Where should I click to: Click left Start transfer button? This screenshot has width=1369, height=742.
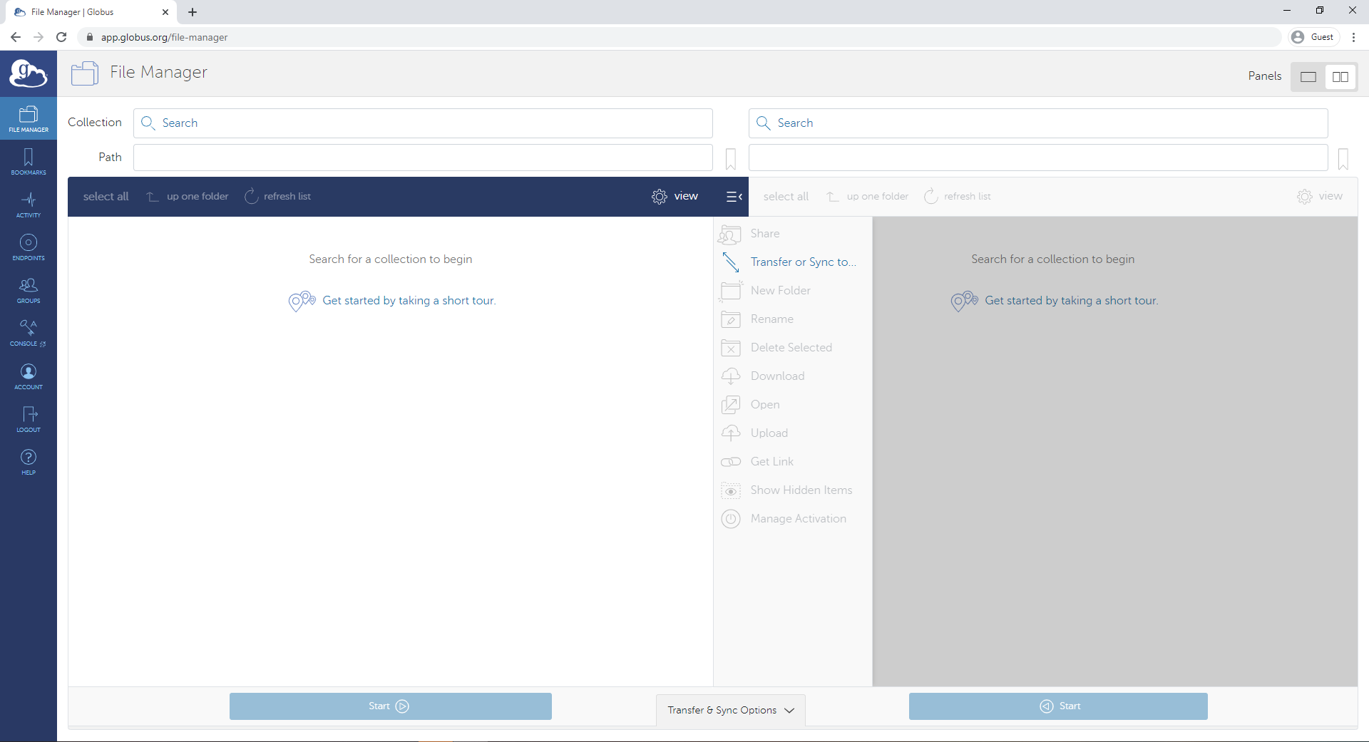pyautogui.click(x=391, y=706)
